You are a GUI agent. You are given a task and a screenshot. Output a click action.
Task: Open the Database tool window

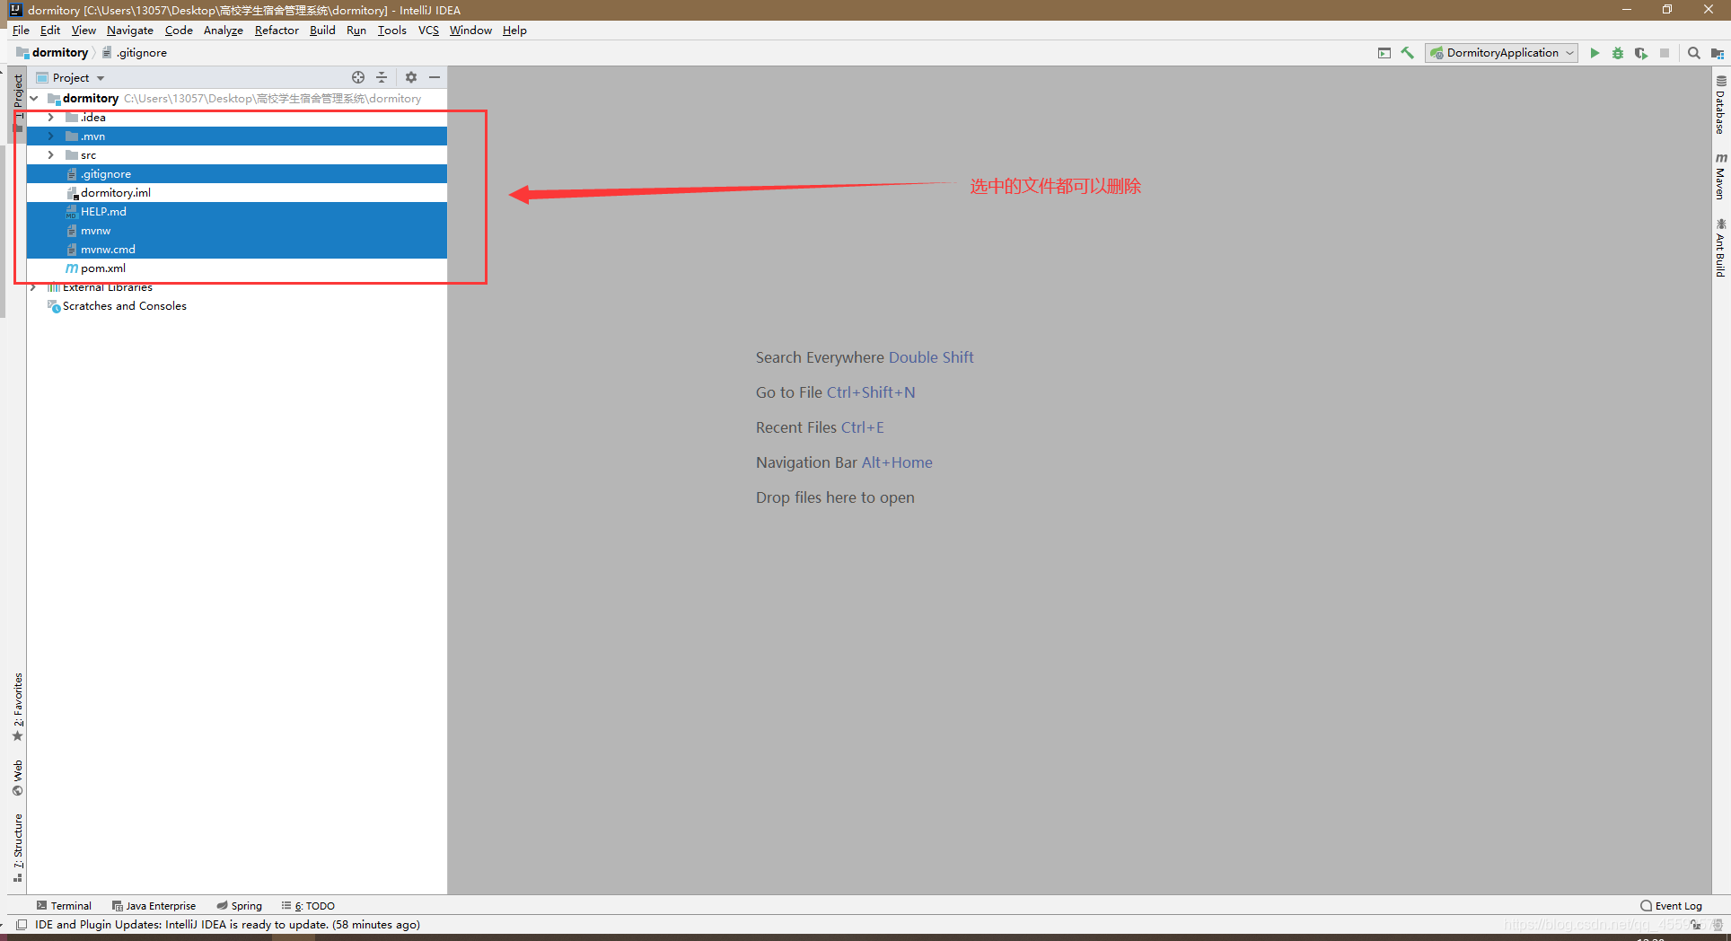click(x=1720, y=105)
